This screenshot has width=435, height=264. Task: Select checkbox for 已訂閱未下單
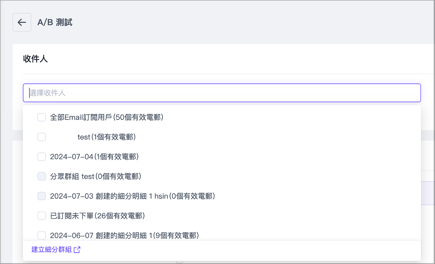pyautogui.click(x=42, y=216)
